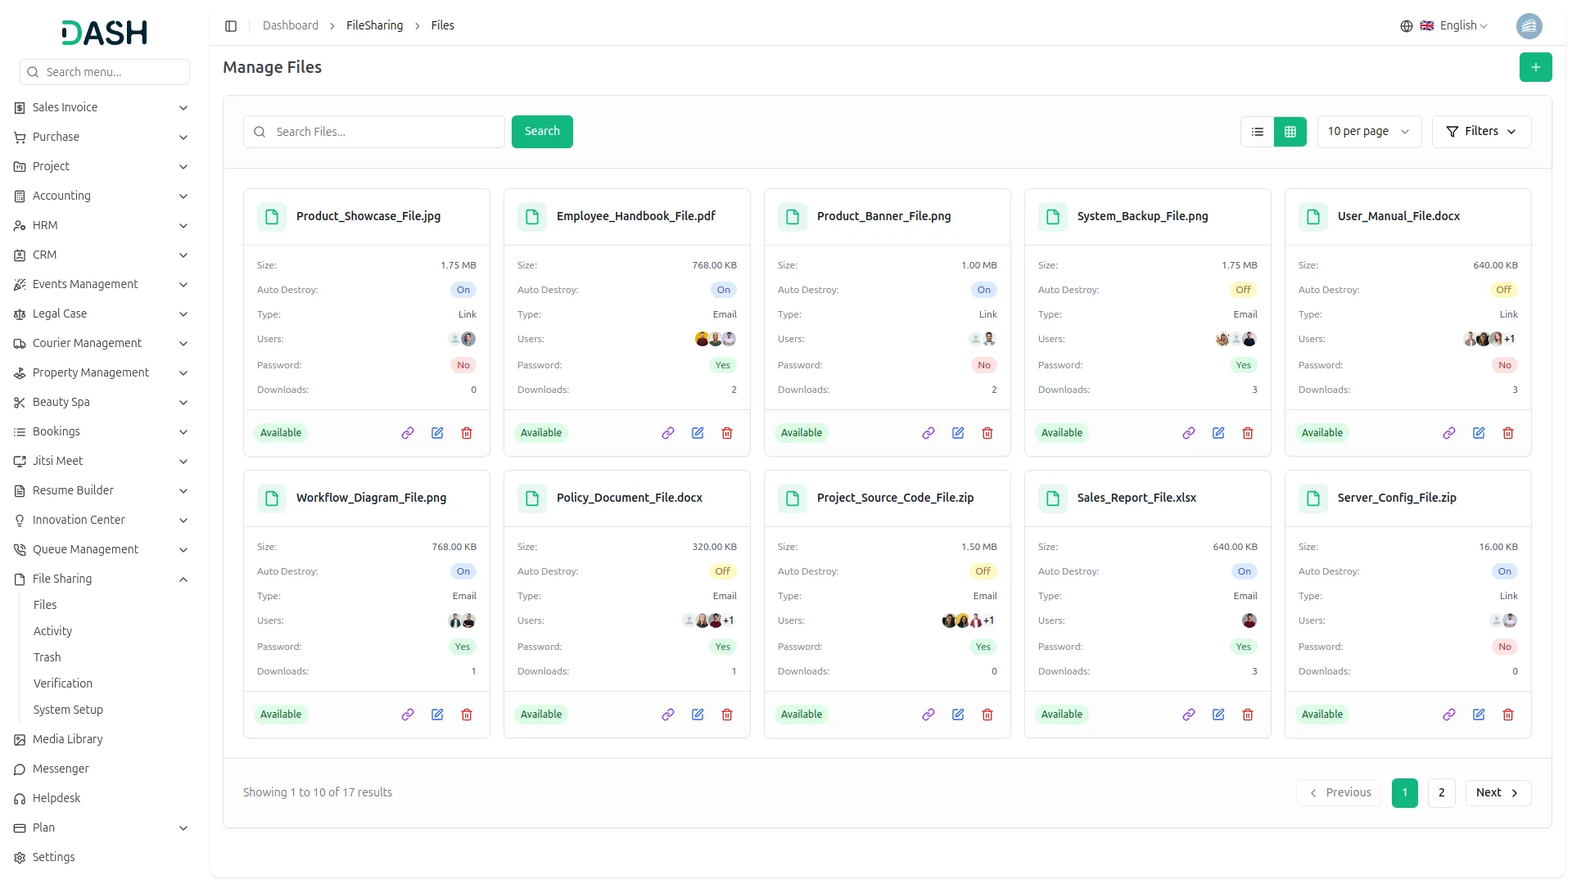Screen dimensions: 1572x884
Task: Collapse the File Sharing sidebar section
Action: tap(102, 579)
